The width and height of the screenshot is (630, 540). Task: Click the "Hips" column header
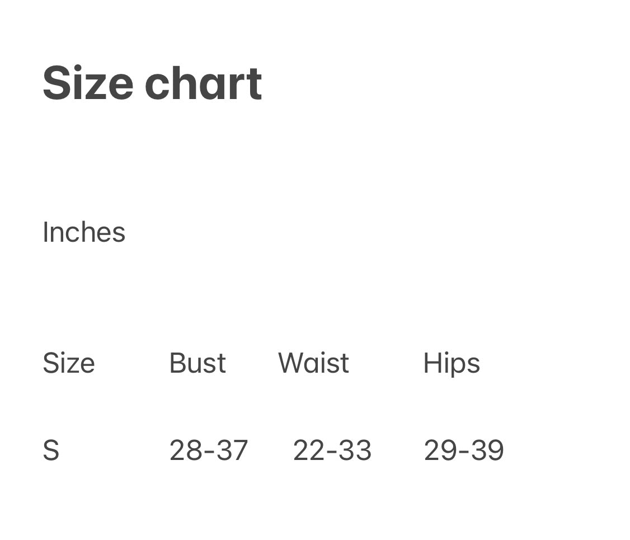tap(452, 363)
